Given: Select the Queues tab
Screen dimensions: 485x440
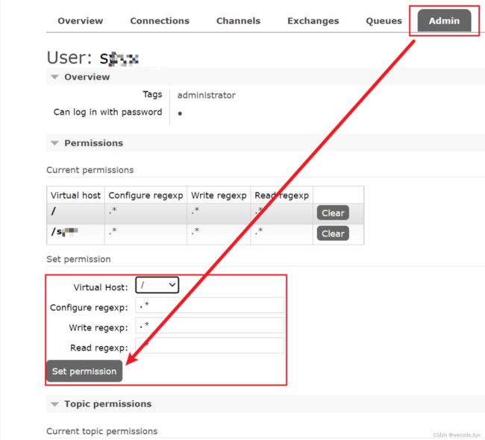Looking at the screenshot, I should tap(384, 21).
